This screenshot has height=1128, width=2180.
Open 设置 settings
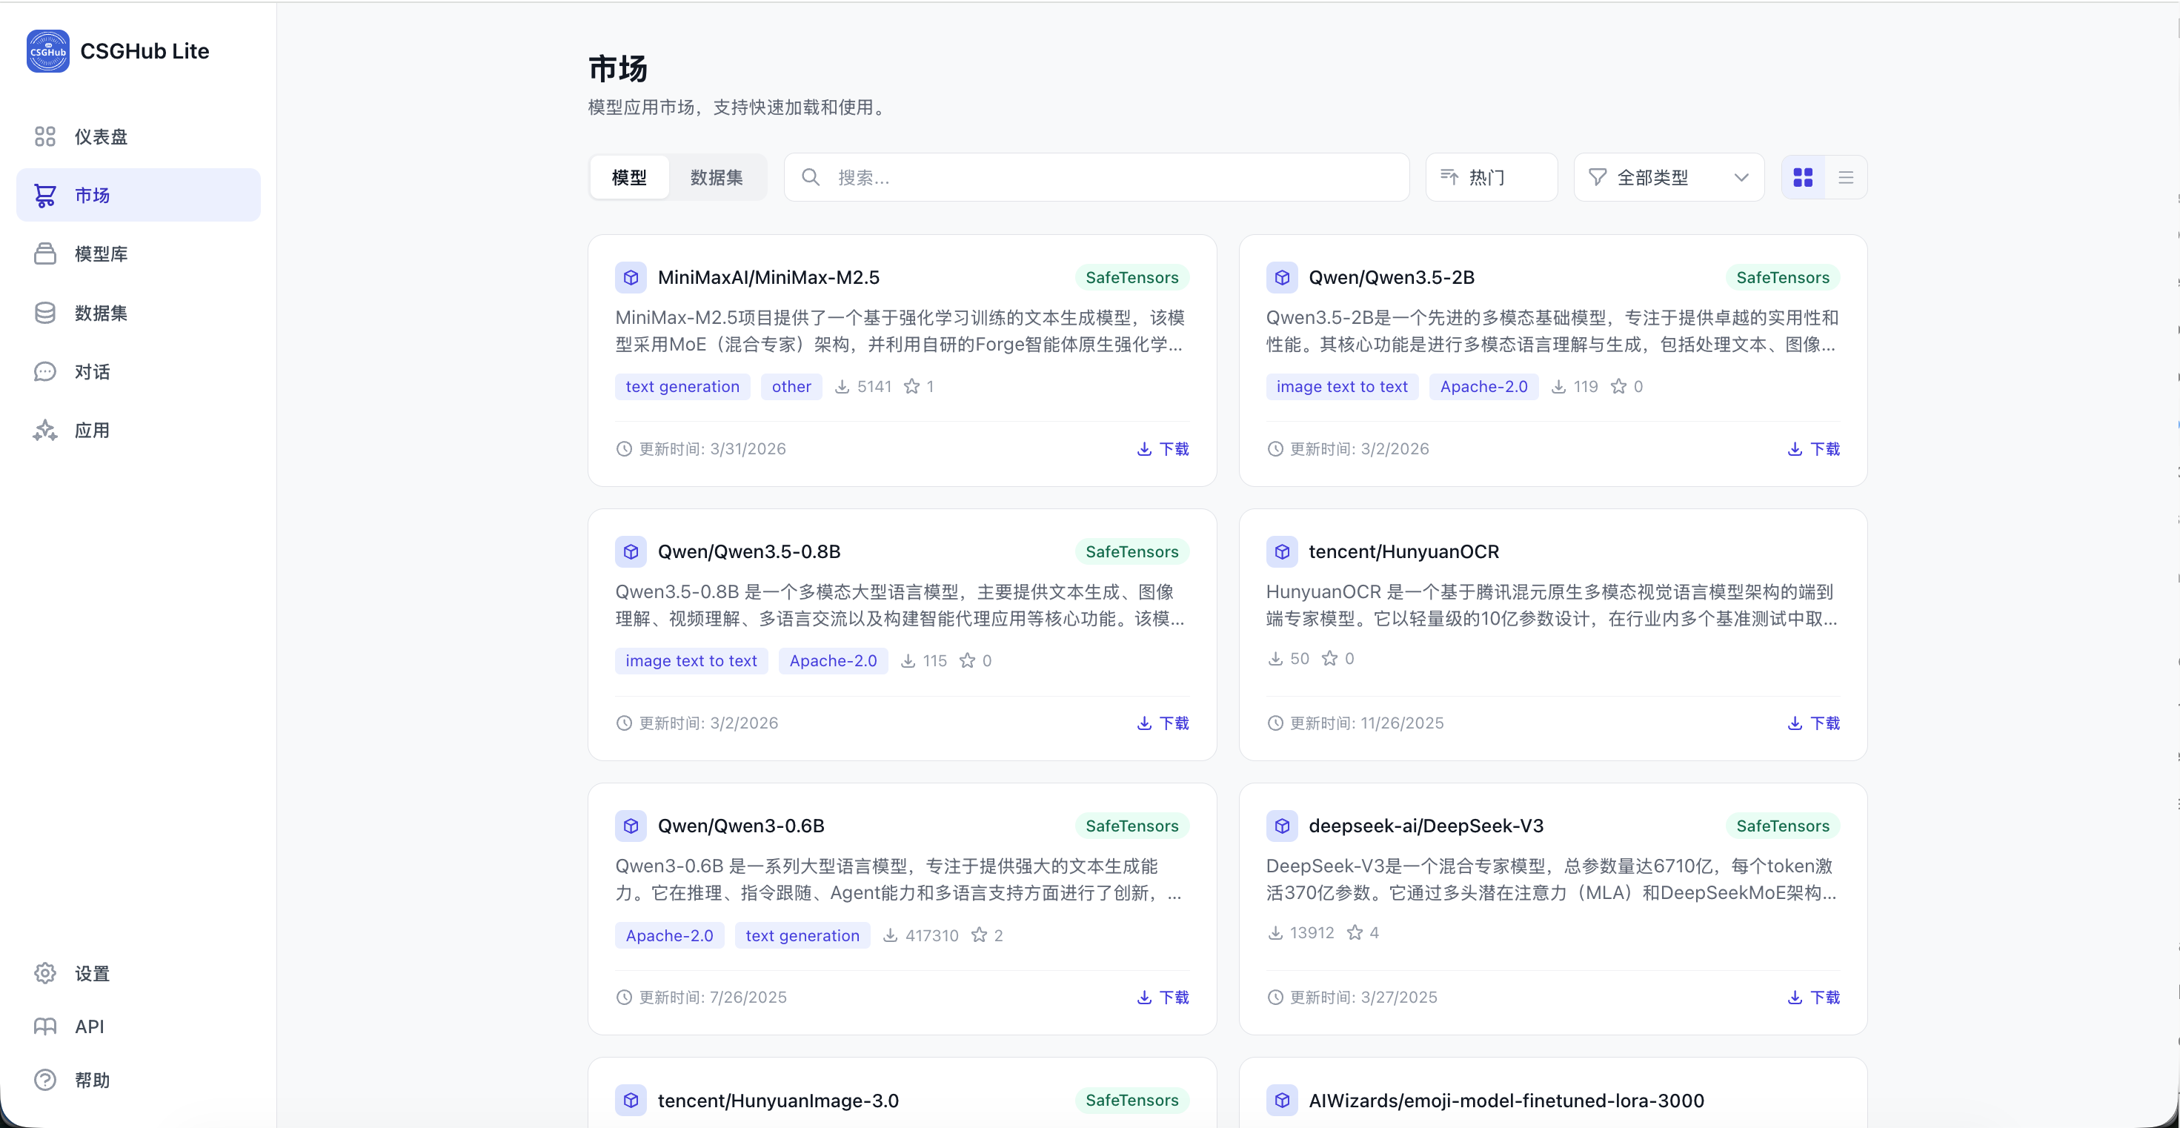139,973
